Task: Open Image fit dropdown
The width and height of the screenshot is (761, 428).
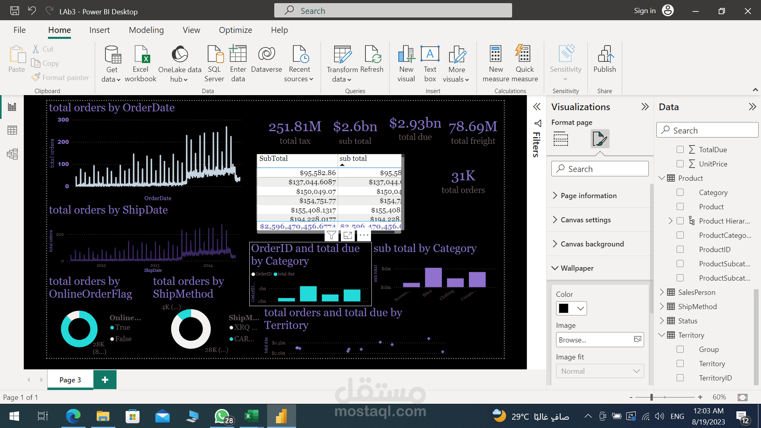Action: (600, 371)
